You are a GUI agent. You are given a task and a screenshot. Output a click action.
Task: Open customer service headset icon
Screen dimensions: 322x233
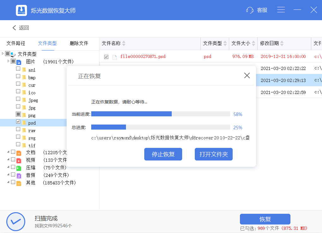(x=250, y=10)
